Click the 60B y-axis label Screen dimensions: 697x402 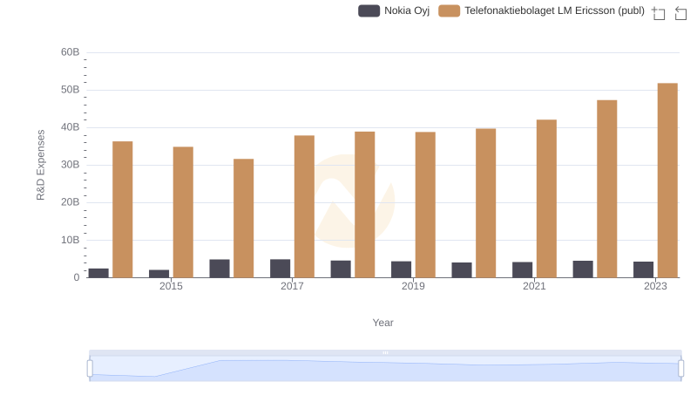71,52
